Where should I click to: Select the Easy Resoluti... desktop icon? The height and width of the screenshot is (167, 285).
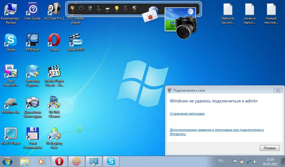pyautogui.click(x=11, y=76)
